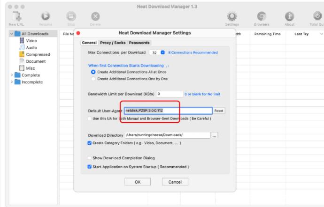Image resolution: width=324 pixels, height=207 pixels.
Task: Open column options chevron beside Last Try
Action: (322, 34)
